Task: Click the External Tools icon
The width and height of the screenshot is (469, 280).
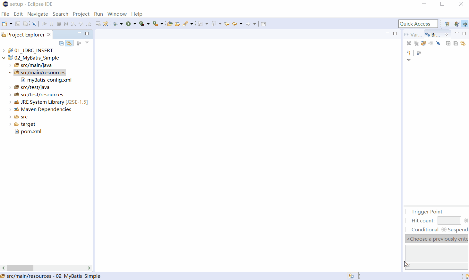Action: [x=155, y=24]
